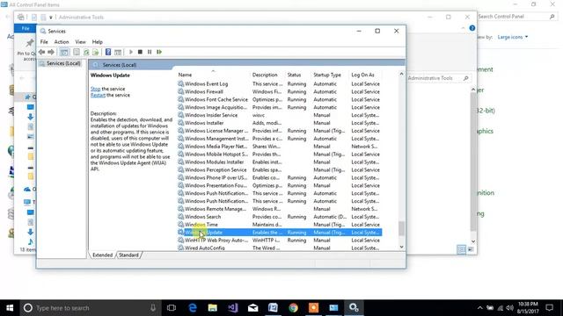The width and height of the screenshot is (563, 316).
Task: Open the blue Help toolbar icon
Action: (x=108, y=52)
